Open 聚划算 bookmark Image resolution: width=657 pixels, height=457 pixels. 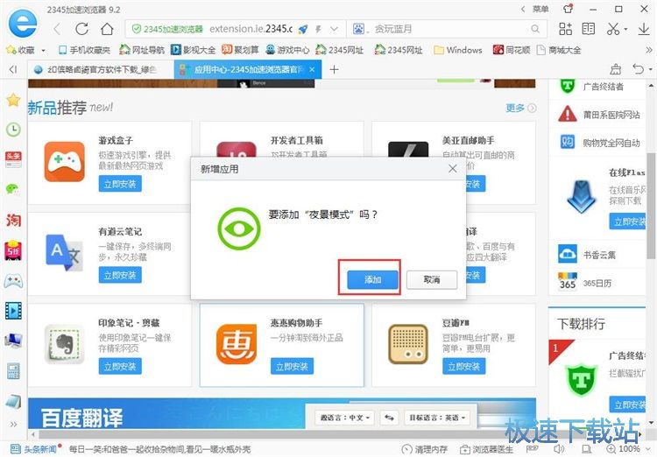[x=240, y=50]
